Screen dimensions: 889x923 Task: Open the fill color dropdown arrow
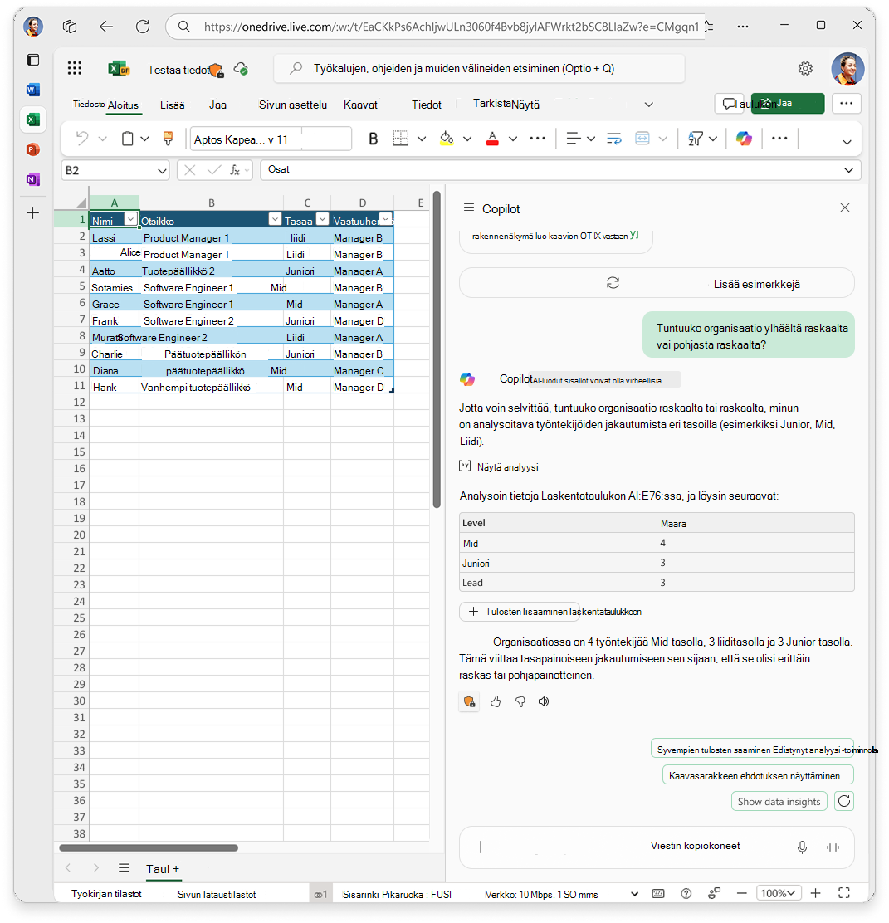467,139
